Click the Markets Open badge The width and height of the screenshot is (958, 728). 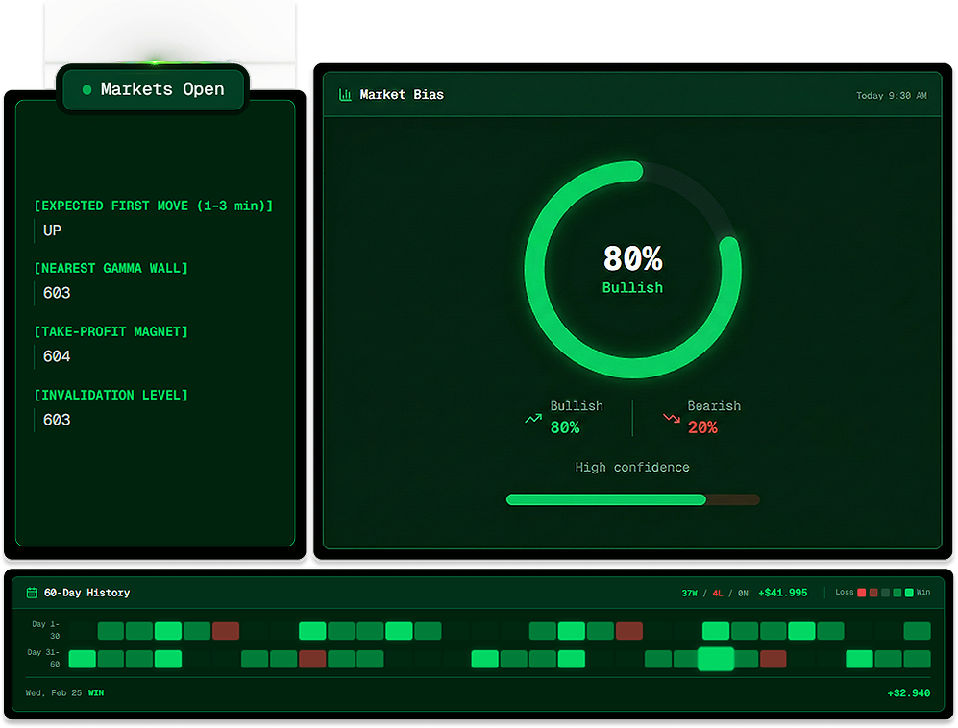[x=154, y=89]
